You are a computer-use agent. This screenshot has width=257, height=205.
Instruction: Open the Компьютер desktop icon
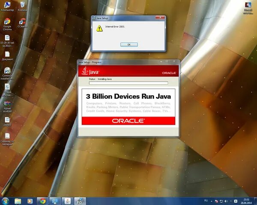(7, 6)
